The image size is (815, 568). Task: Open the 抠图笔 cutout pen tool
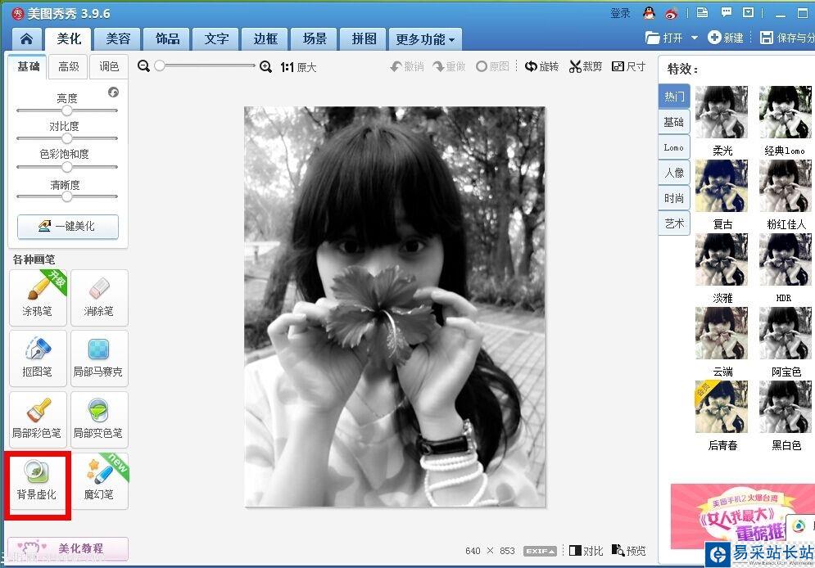point(38,358)
